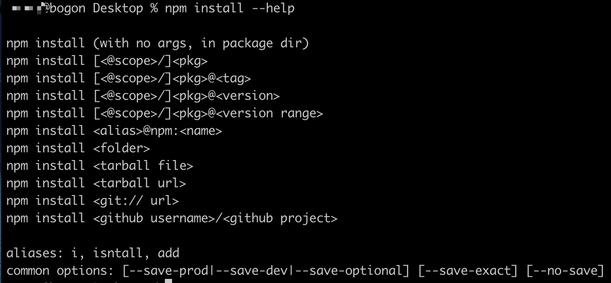Screen dimensions: 611x283
Task: Click the line ending with "<pkg>@<tag>"
Action: click(x=129, y=78)
